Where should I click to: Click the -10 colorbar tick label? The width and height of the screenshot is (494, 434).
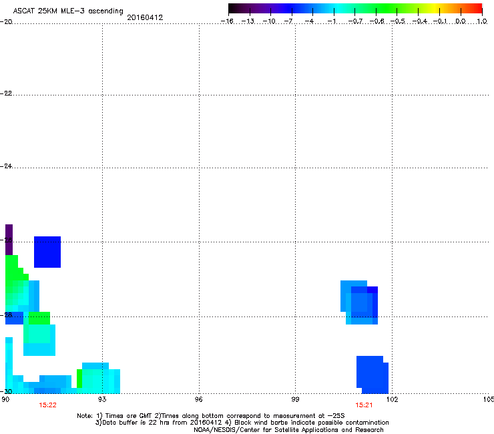click(269, 21)
